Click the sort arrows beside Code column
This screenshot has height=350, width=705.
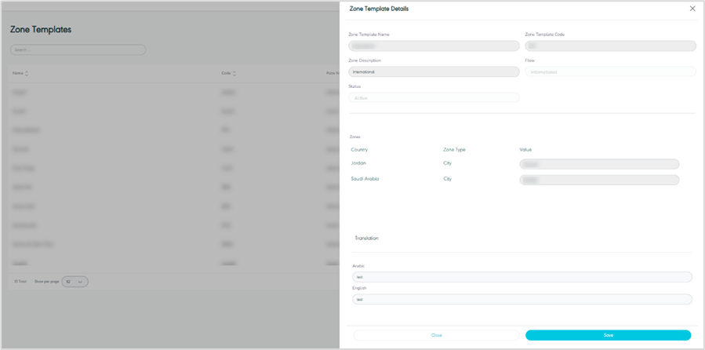coord(234,74)
